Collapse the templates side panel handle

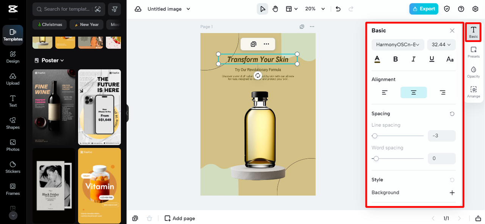[x=127, y=113]
